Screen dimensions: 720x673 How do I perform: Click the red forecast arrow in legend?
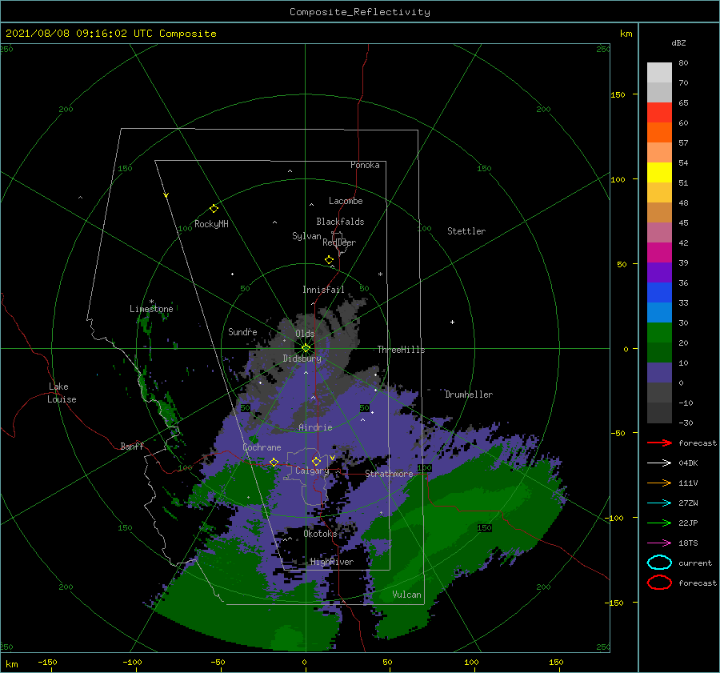point(659,443)
